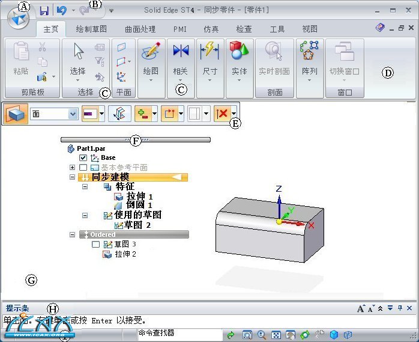Collapse the 特征 features node

85,187
